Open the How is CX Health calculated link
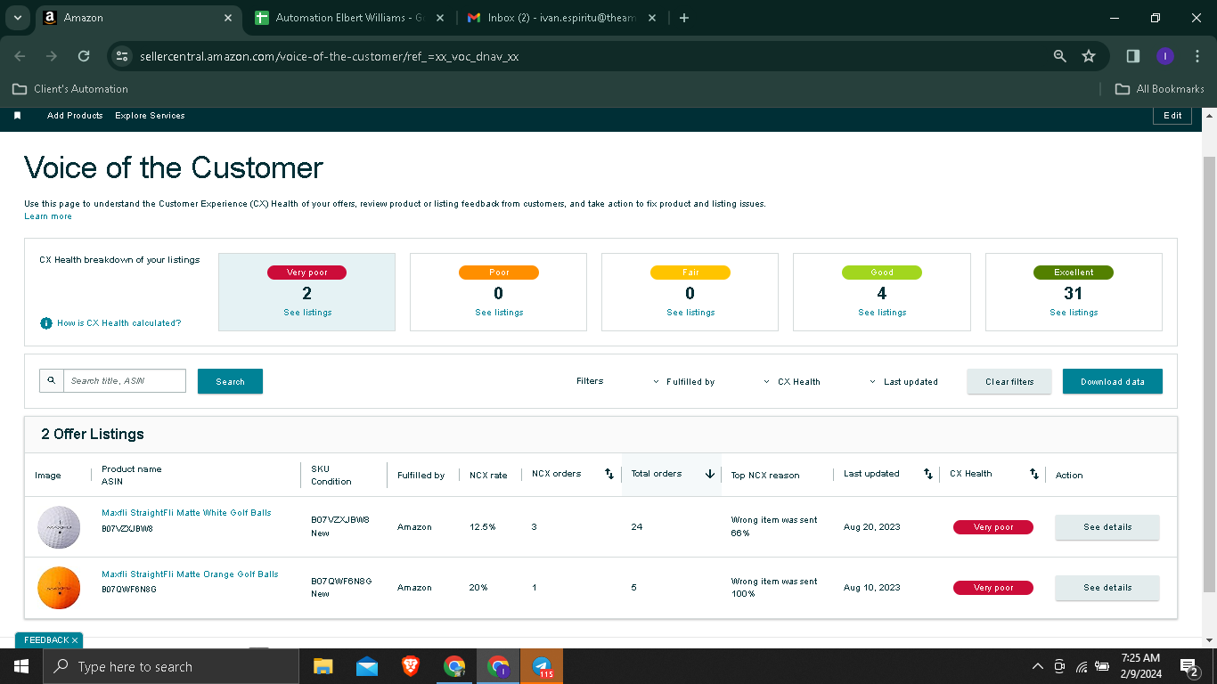Viewport: 1217px width, 684px height. click(x=118, y=323)
